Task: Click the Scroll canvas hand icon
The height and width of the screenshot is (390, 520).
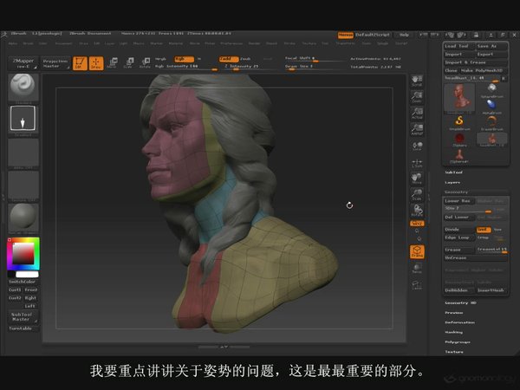Action: [x=417, y=81]
